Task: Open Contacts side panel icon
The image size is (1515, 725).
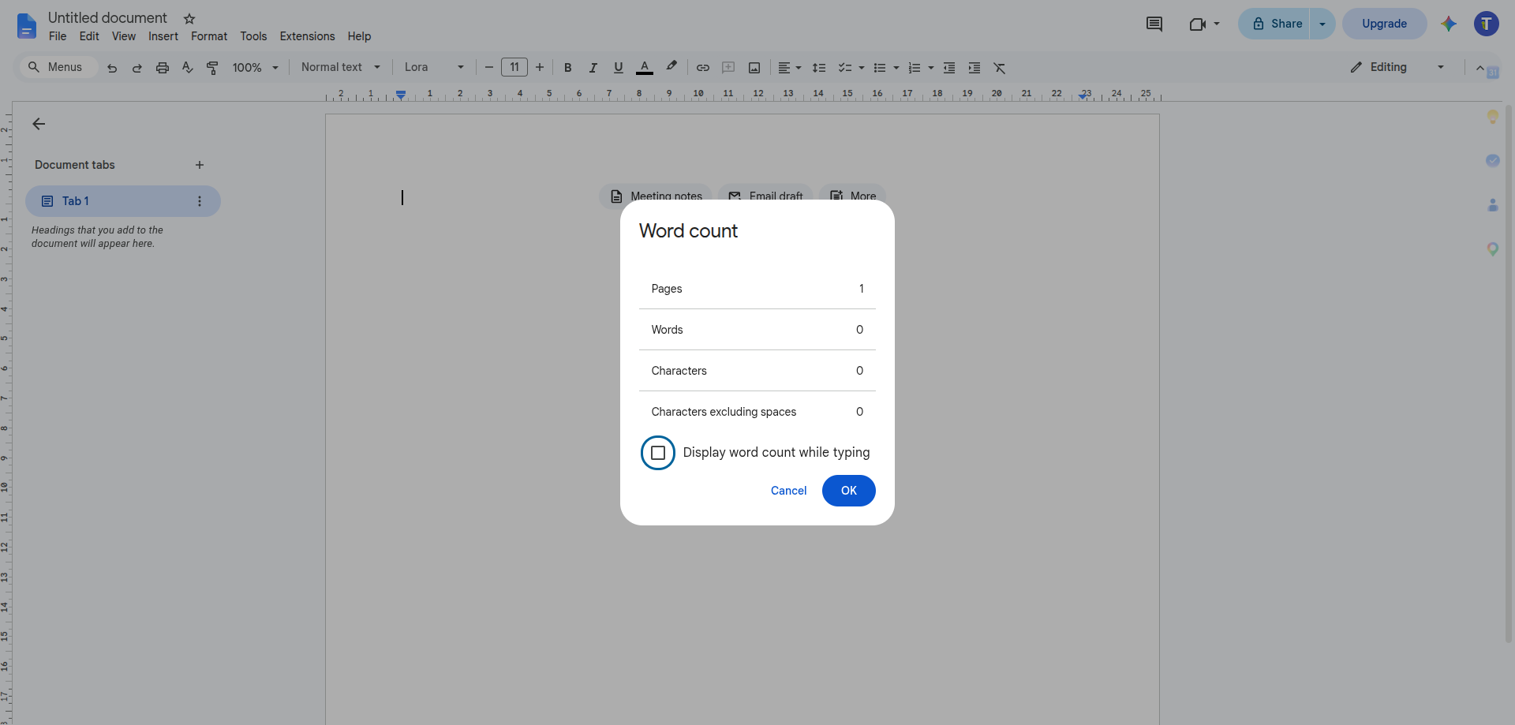Action: (1493, 204)
